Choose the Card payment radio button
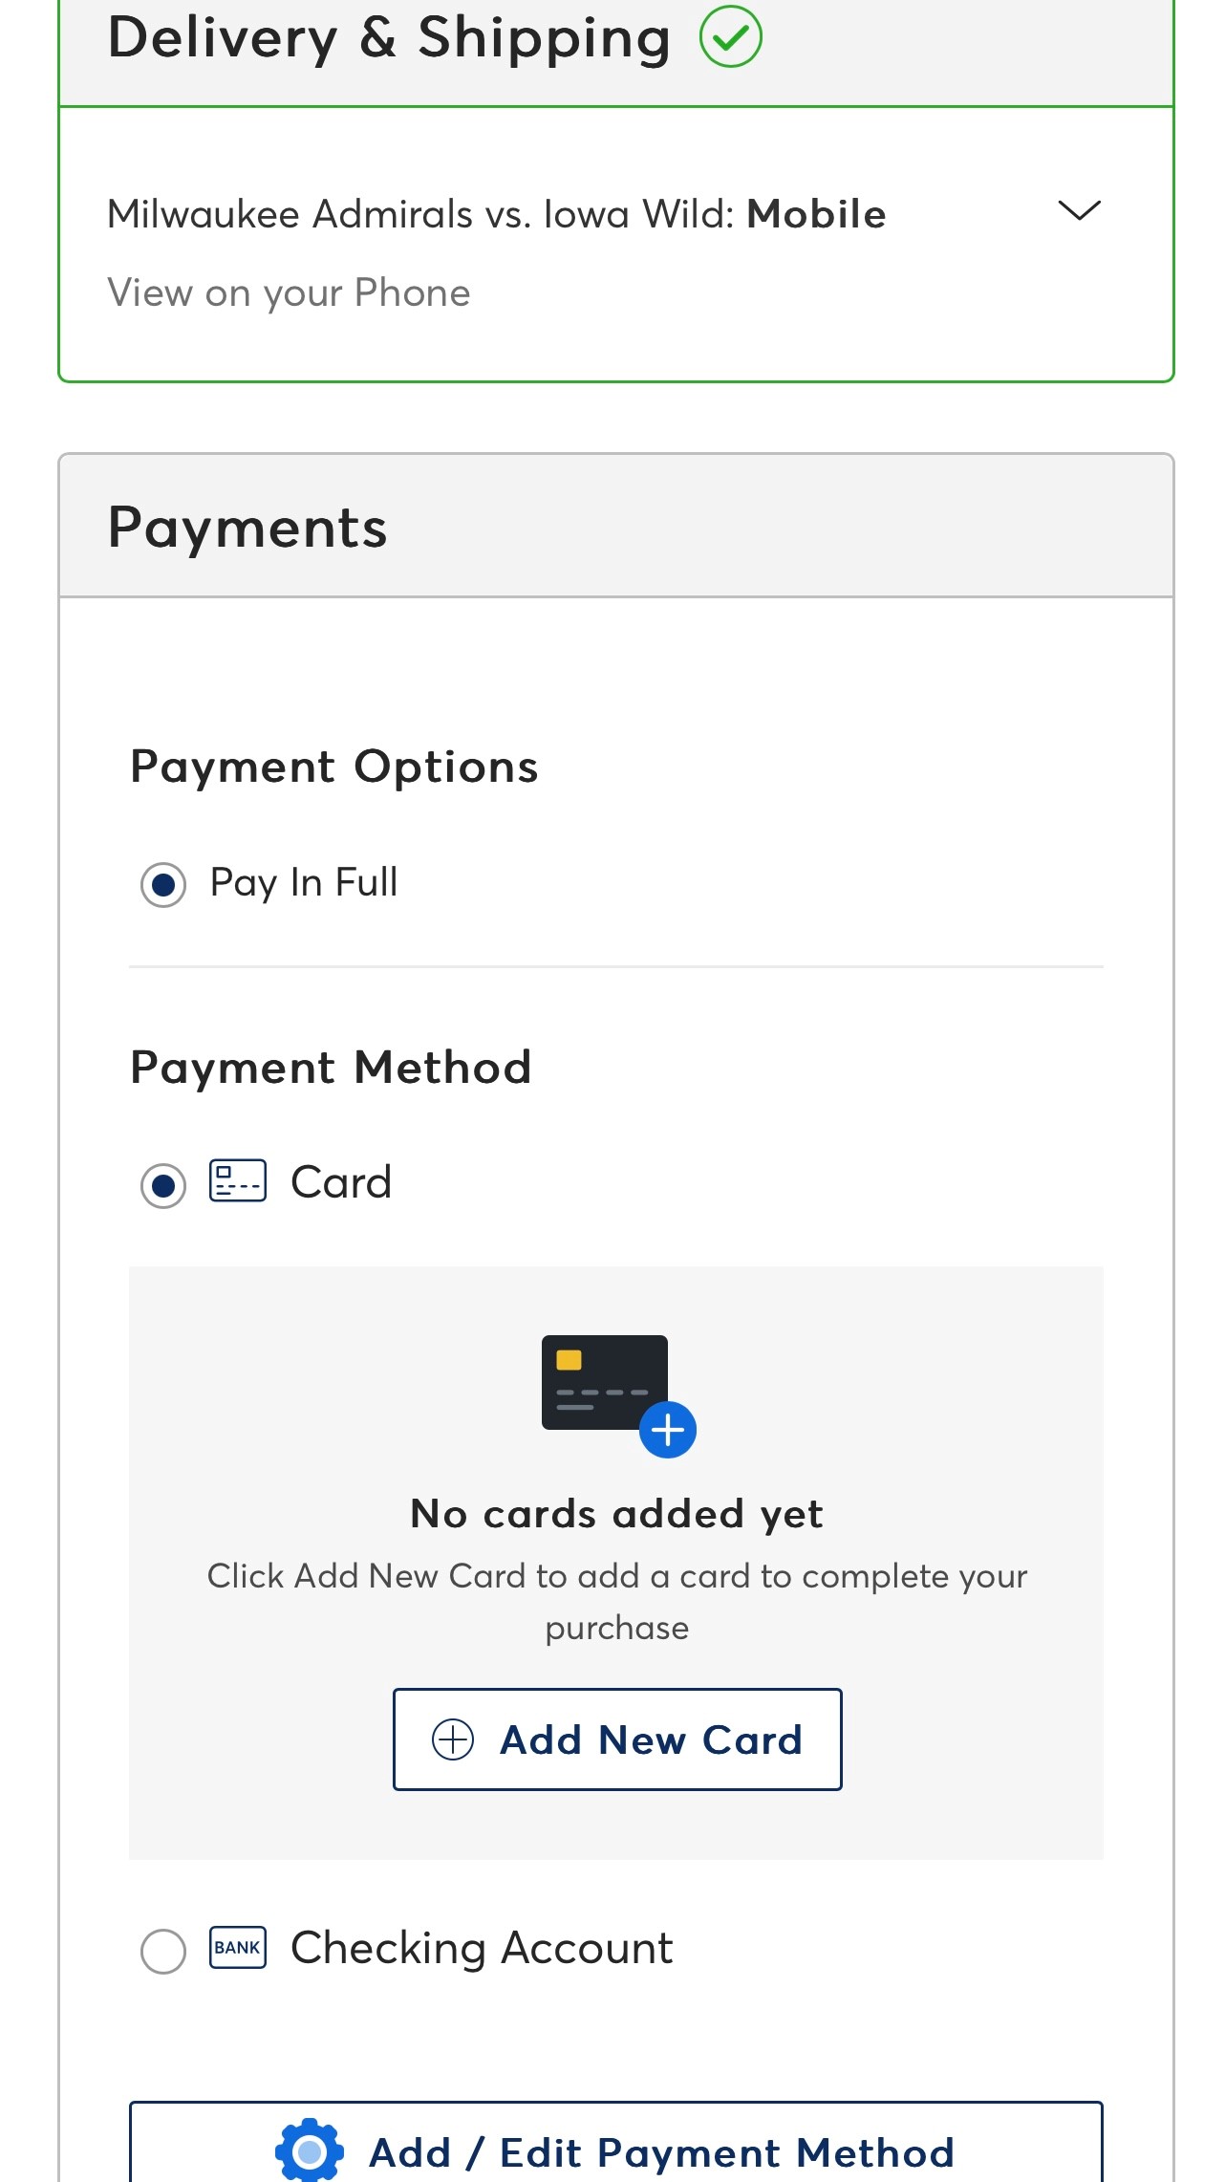Screen dimensions: 1225x2182 point(163,1185)
